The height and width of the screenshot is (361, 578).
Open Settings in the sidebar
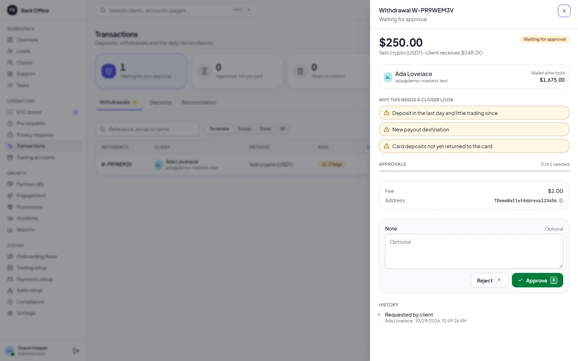point(43,313)
